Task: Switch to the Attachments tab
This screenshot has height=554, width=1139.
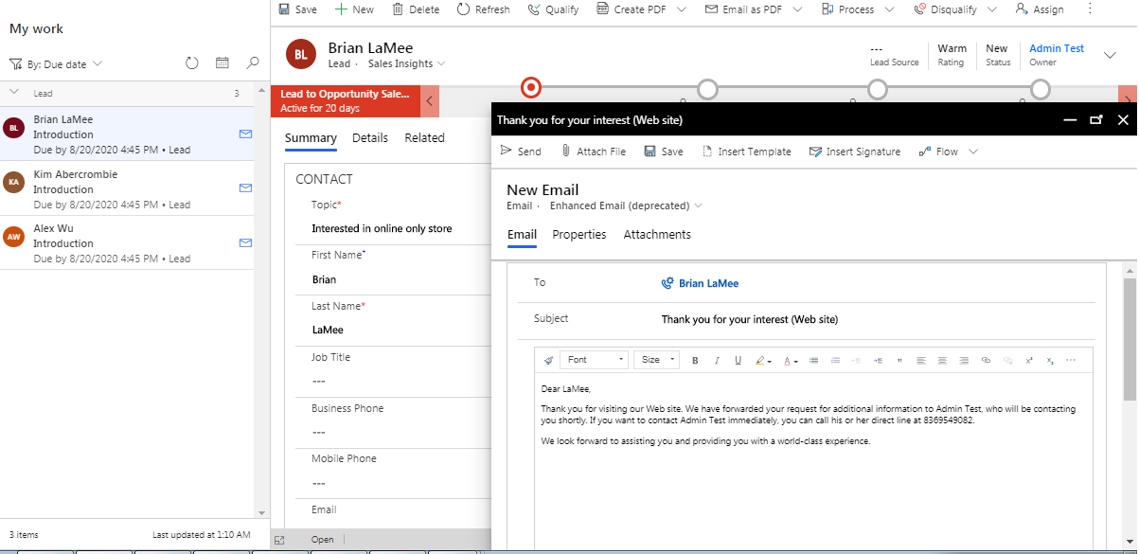Action: pyautogui.click(x=657, y=235)
